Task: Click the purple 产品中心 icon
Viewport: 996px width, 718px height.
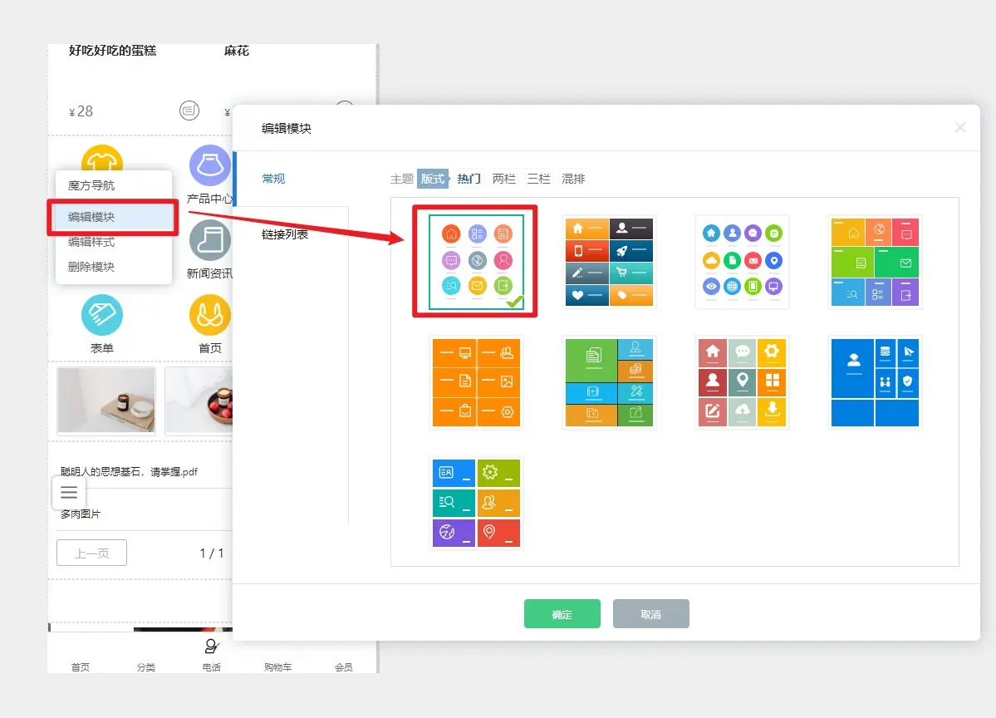Action: [x=209, y=165]
